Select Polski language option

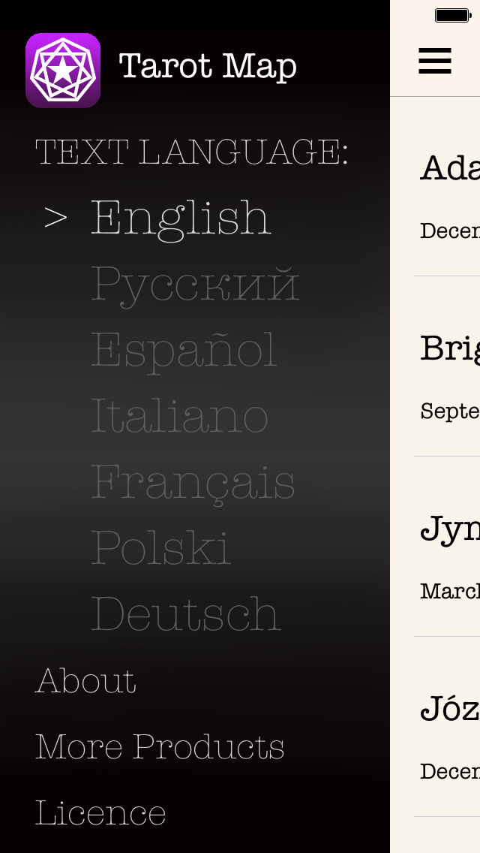pos(160,548)
